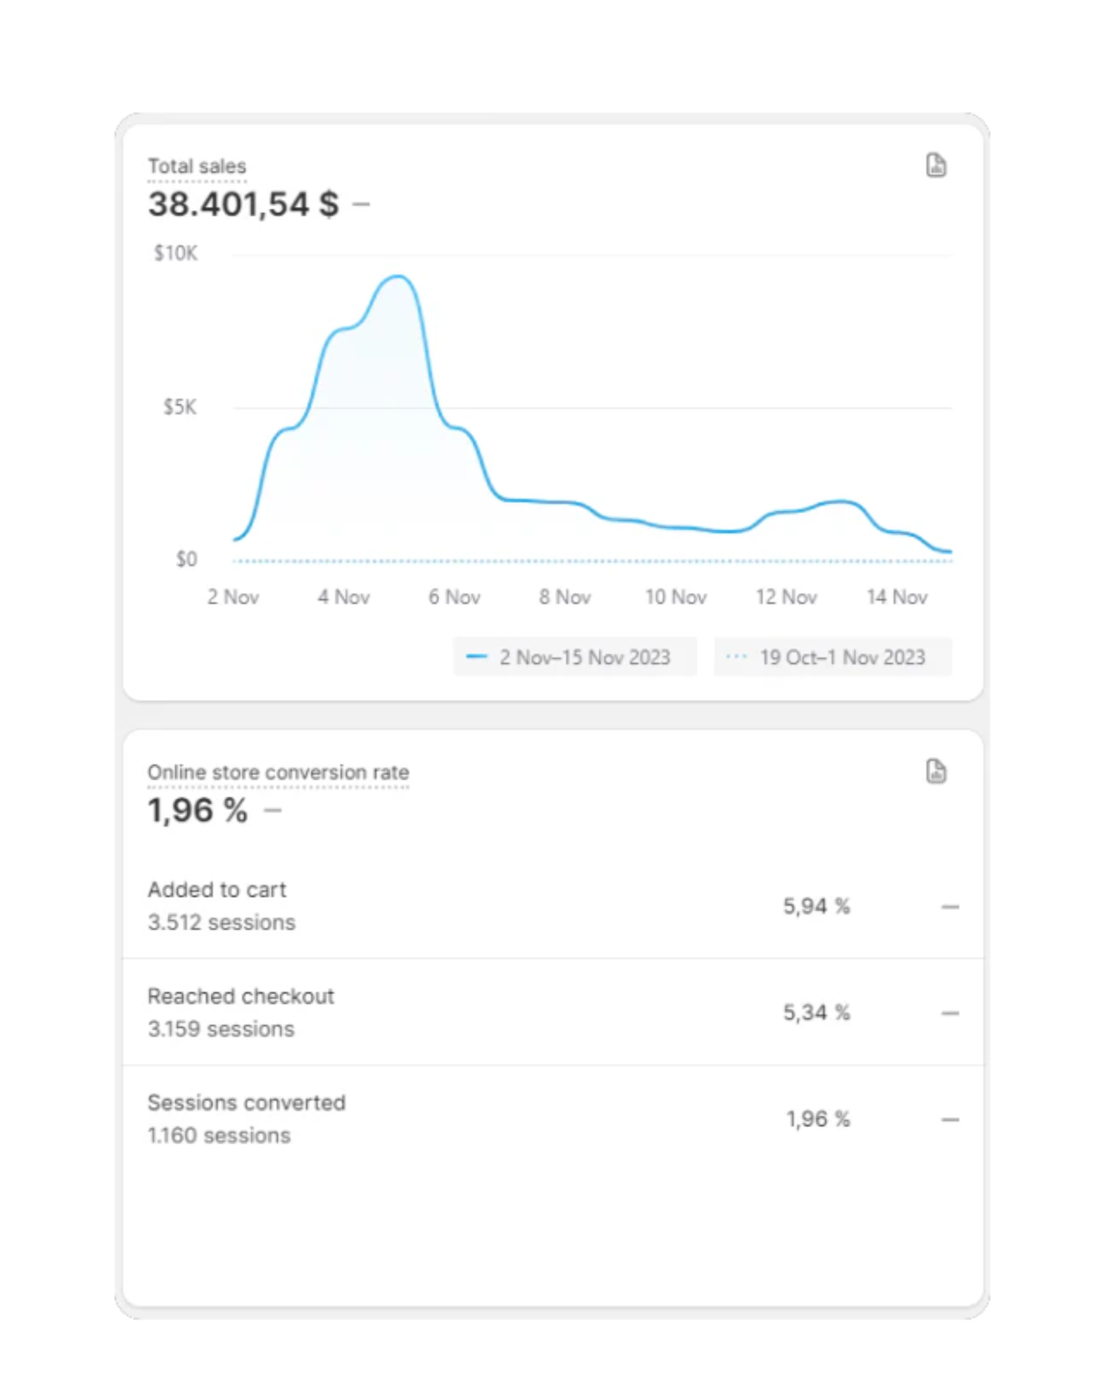Open the Total sales report icon

point(935,165)
